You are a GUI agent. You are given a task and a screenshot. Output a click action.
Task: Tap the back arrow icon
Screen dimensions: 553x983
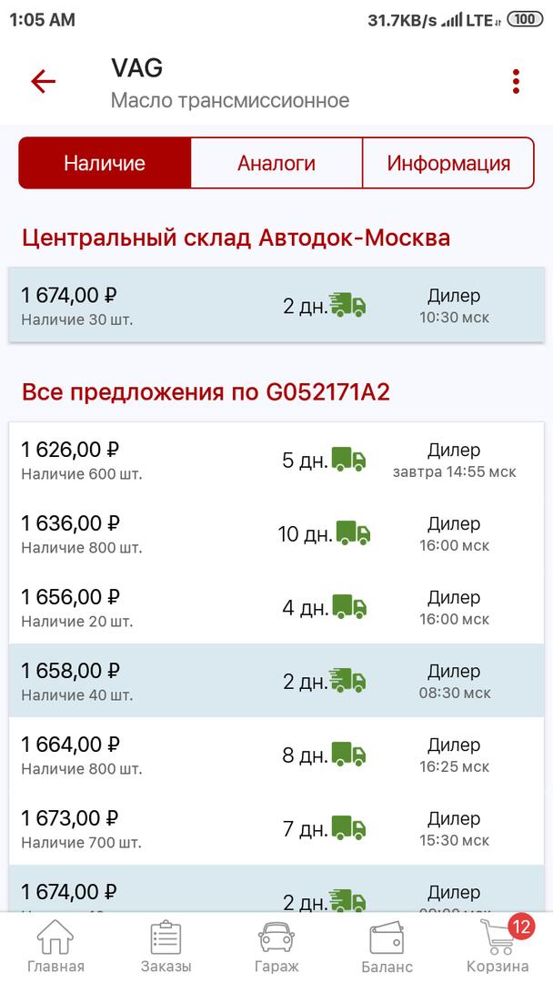(x=43, y=82)
